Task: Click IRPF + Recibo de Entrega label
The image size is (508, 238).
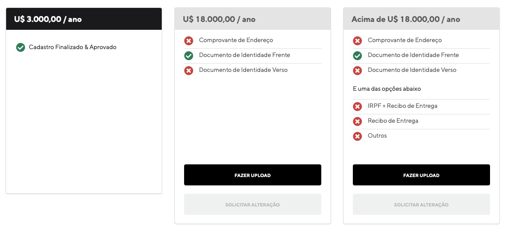Action: 402,106
